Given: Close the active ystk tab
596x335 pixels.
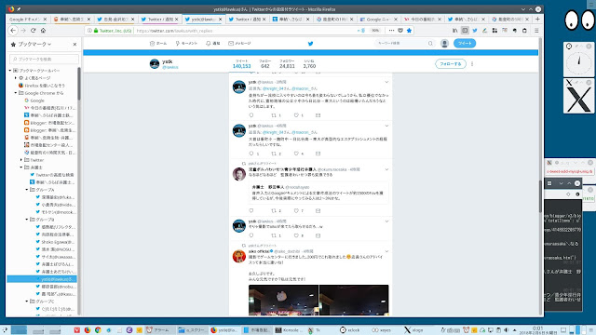Looking at the screenshot, I should point(220,19).
